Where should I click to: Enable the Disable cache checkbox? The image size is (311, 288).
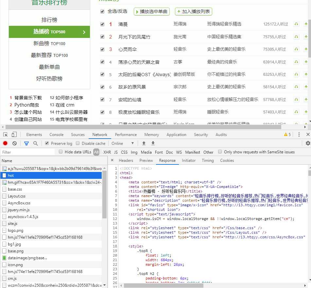(78, 143)
